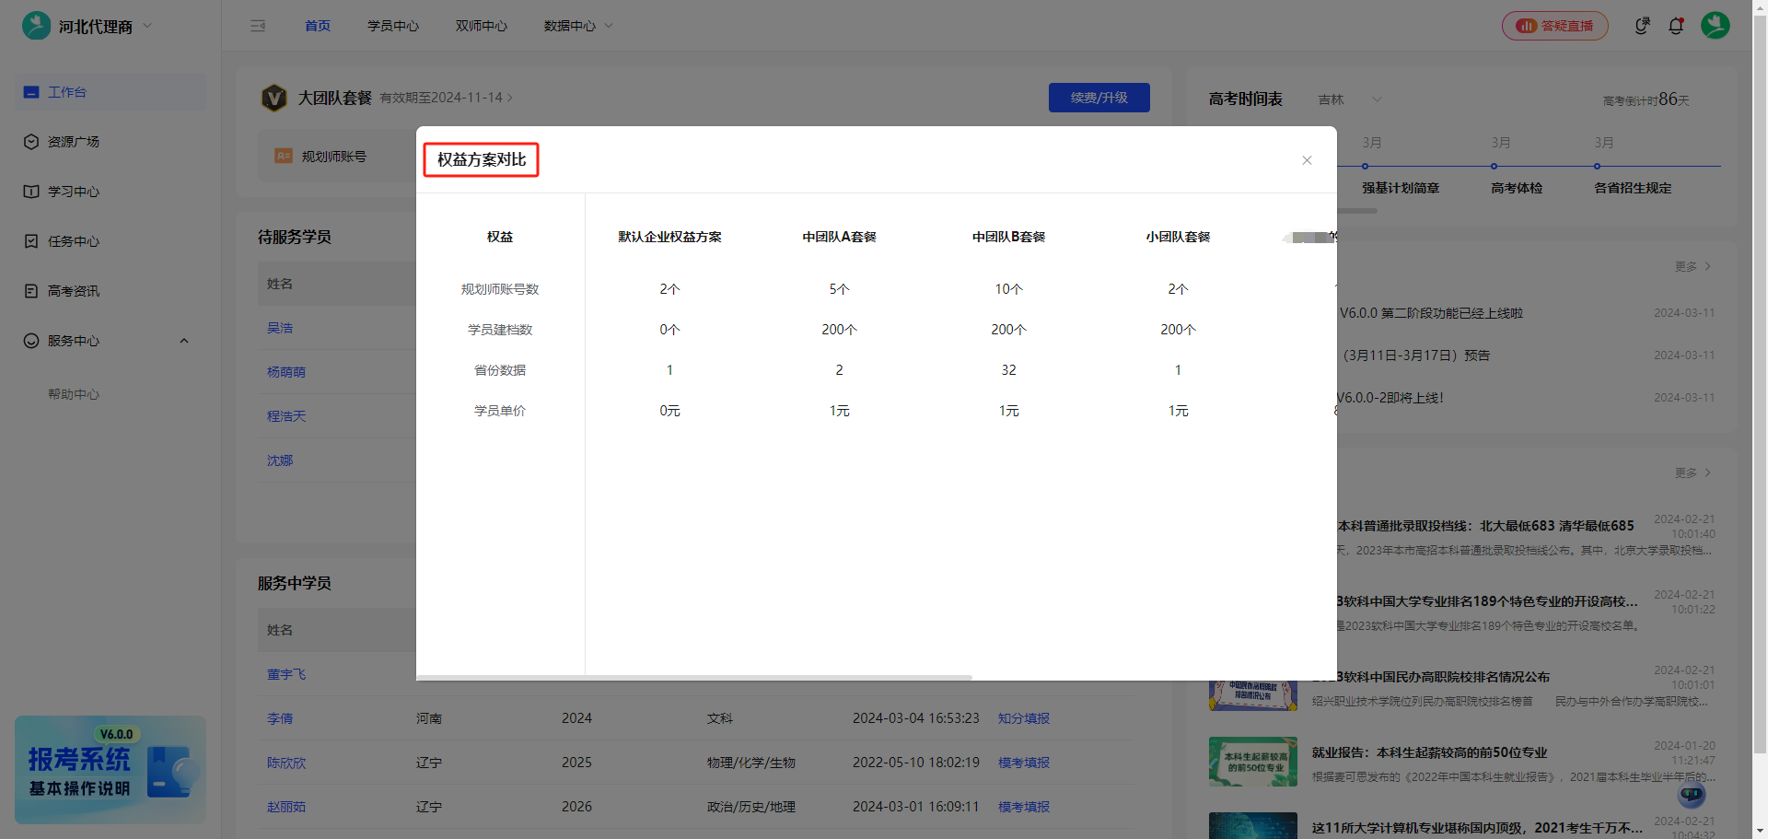Open the 首页 tab
The image size is (1768, 839).
point(318,26)
